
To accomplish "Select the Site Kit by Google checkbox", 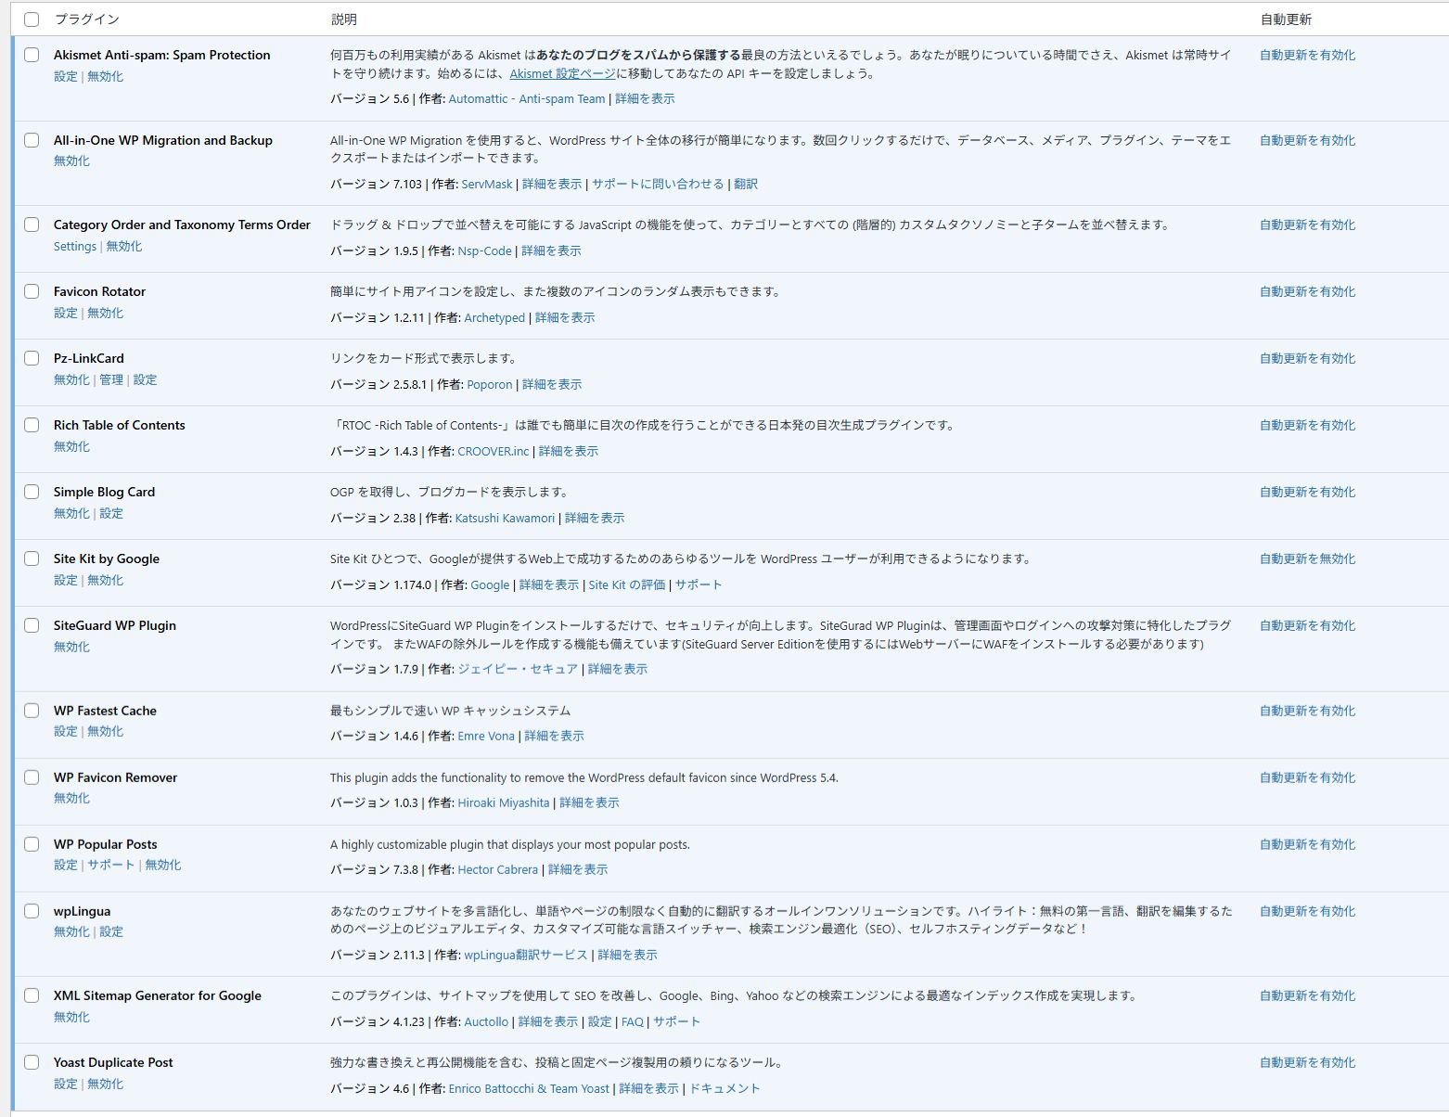I will (x=32, y=558).
